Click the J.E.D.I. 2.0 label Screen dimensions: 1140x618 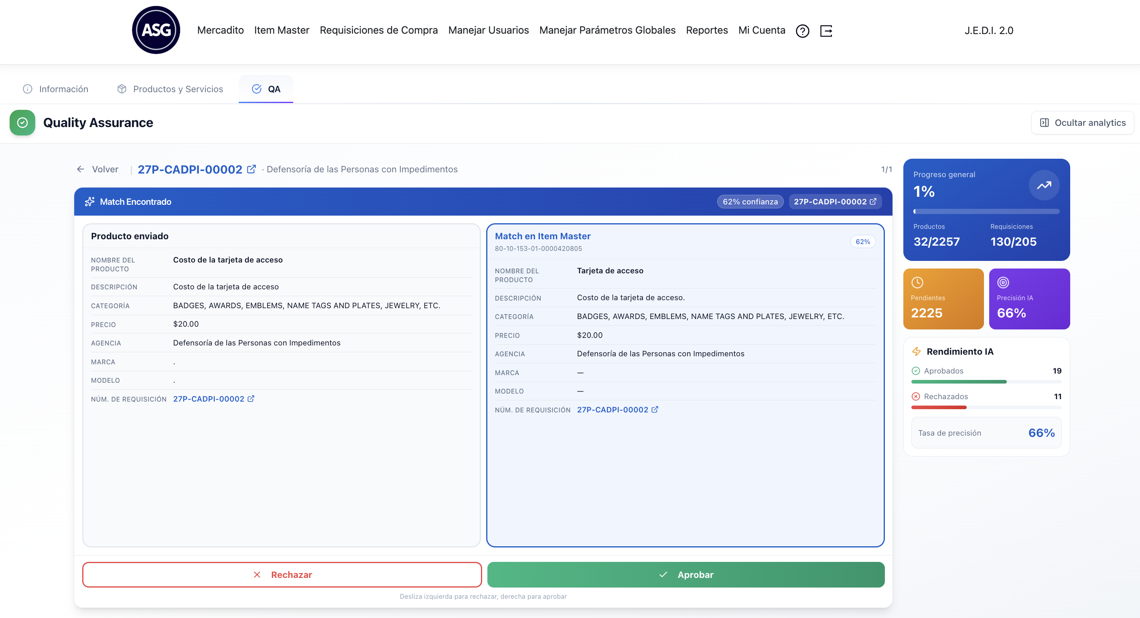coord(989,30)
